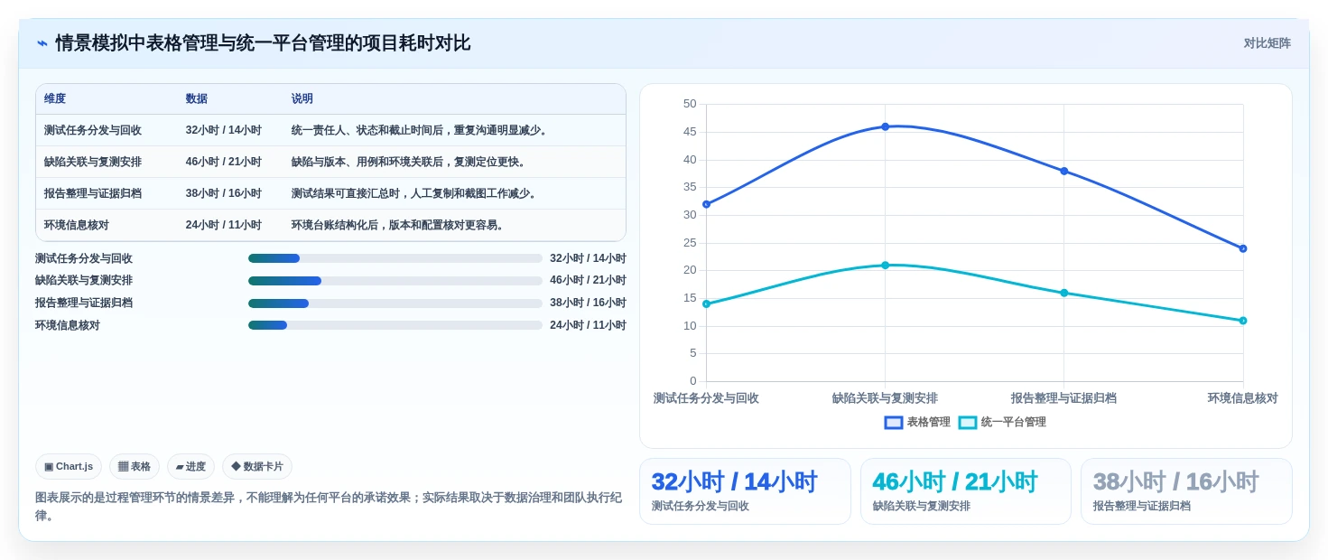Click the disclaimer text starting 图表展示的是
Image resolution: width=1328 pixels, height=560 pixels.
(x=329, y=507)
